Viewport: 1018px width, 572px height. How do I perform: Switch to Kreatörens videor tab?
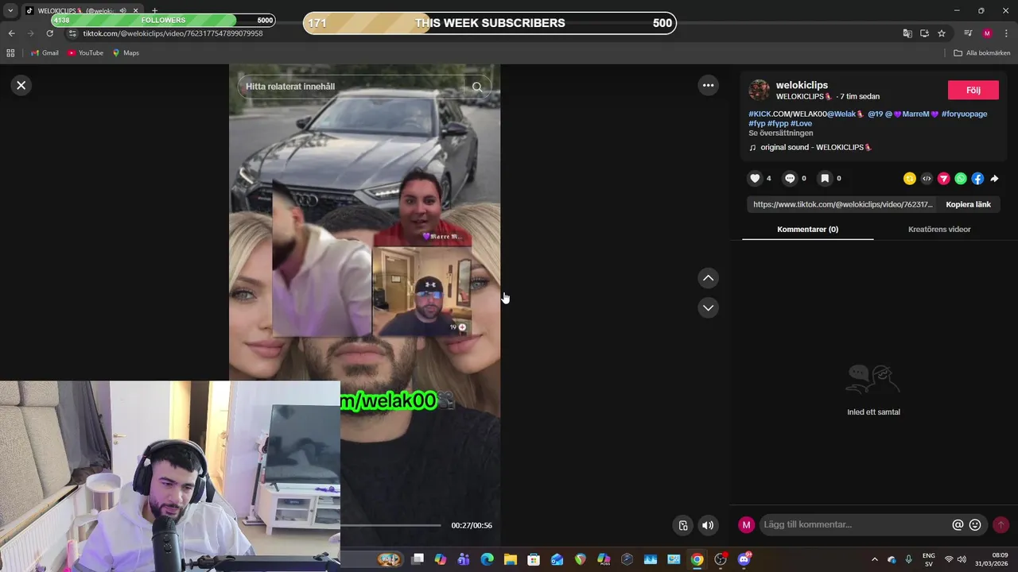point(939,229)
